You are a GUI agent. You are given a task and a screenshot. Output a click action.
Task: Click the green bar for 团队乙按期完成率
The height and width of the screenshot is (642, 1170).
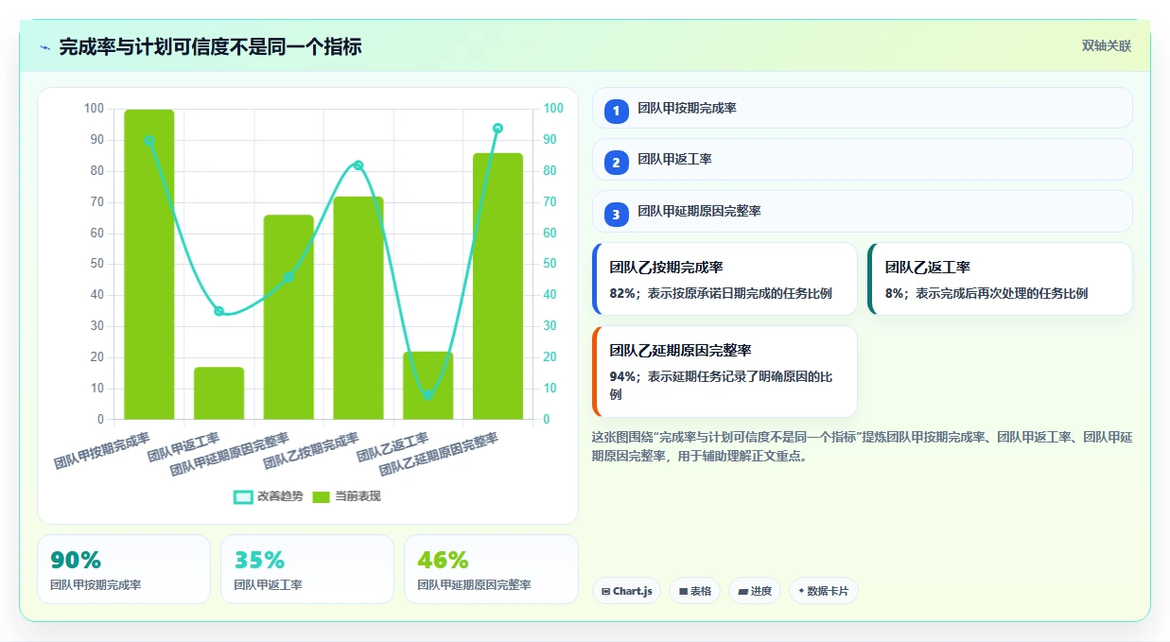358,307
